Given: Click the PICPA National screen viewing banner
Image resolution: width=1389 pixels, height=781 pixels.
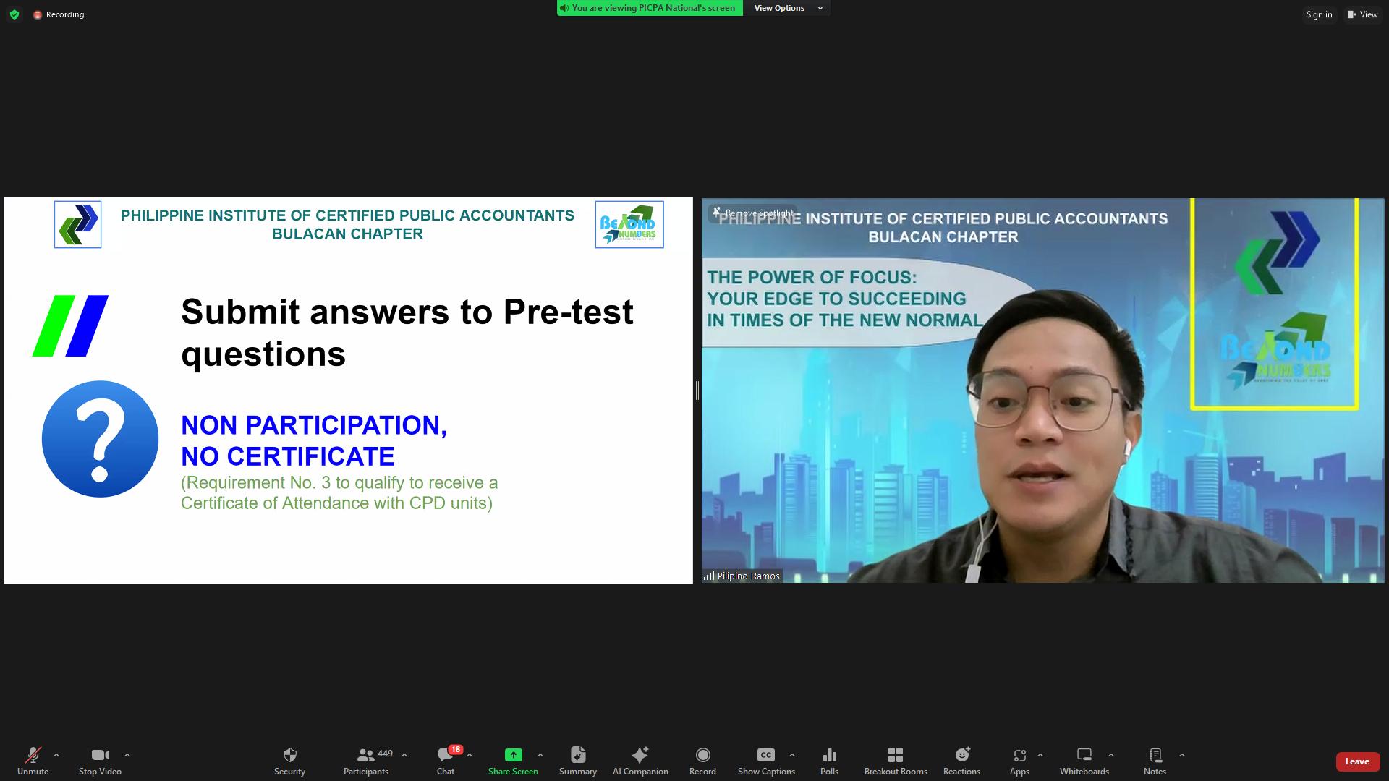Looking at the screenshot, I should (x=650, y=8).
